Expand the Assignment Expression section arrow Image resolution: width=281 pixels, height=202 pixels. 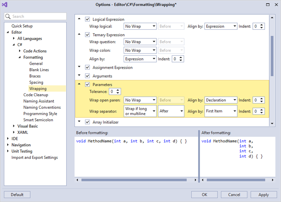click(79, 67)
